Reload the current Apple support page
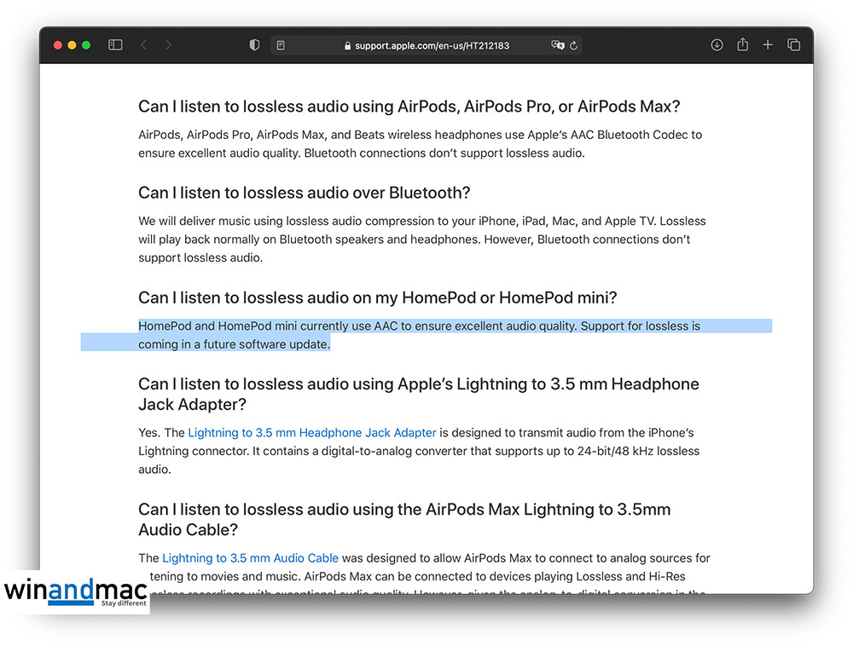Image resolution: width=853 pixels, height=646 pixels. click(x=574, y=45)
